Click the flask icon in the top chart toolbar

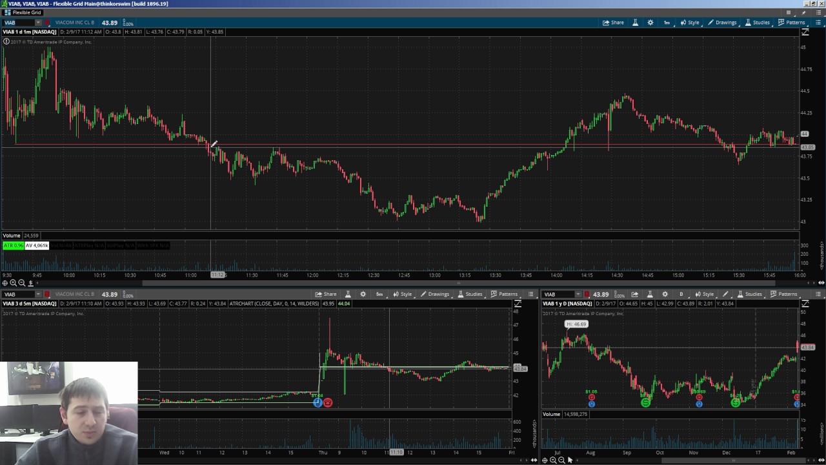635,23
